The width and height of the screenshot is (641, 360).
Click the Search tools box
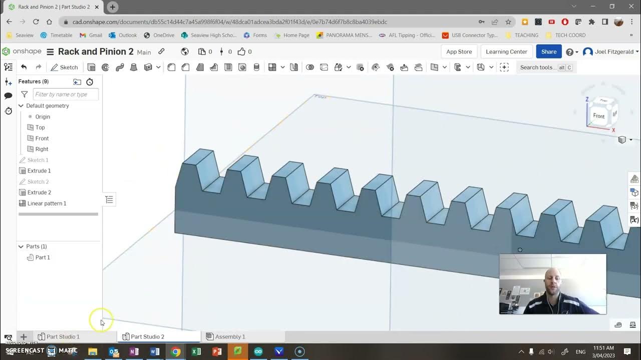[546, 67]
